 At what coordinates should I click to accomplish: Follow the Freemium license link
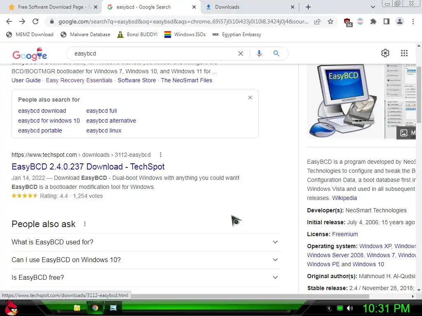pyautogui.click(x=345, y=234)
